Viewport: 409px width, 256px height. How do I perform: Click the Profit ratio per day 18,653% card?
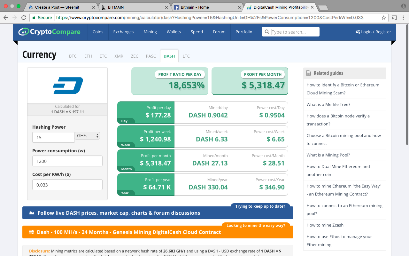170,81
